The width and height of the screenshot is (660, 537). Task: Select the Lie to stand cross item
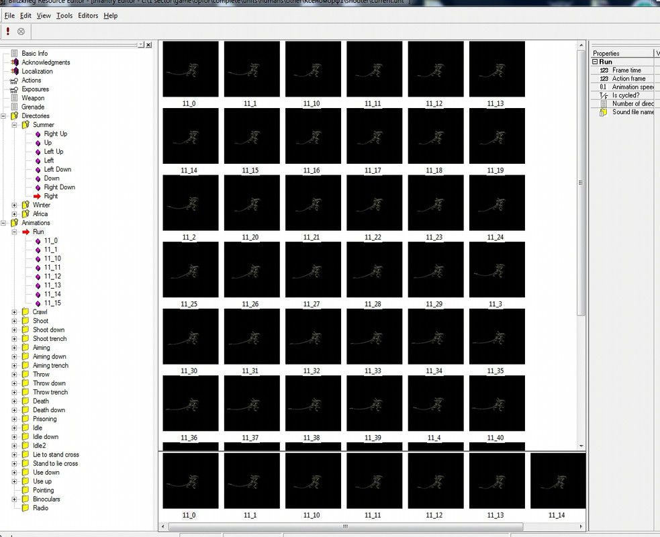point(56,454)
